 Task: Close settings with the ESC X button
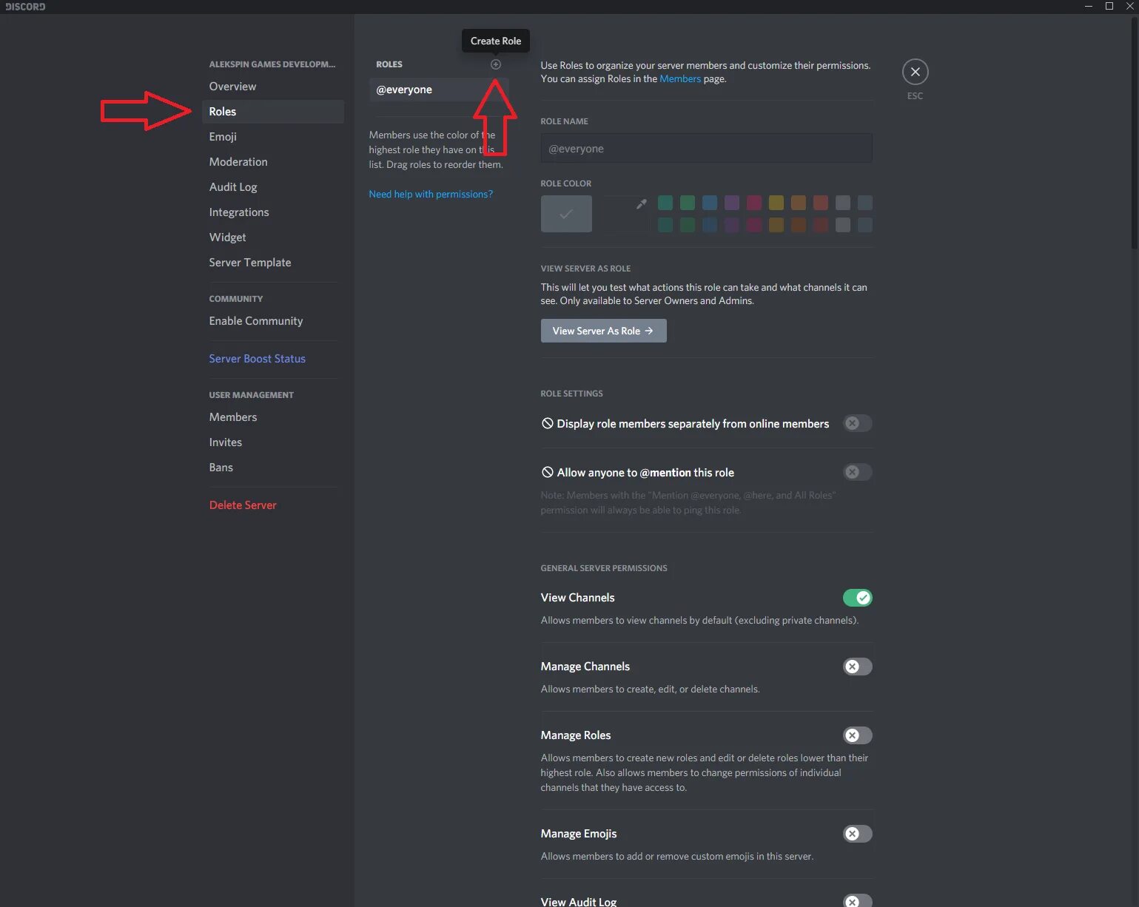point(915,72)
